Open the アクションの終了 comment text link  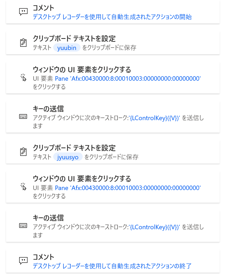point(112,266)
